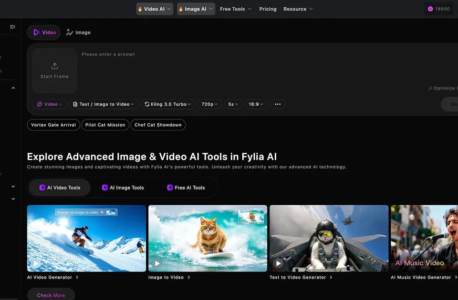The height and width of the screenshot is (300, 458).
Task: Switch to Video mode tab
Action: [x=44, y=32]
